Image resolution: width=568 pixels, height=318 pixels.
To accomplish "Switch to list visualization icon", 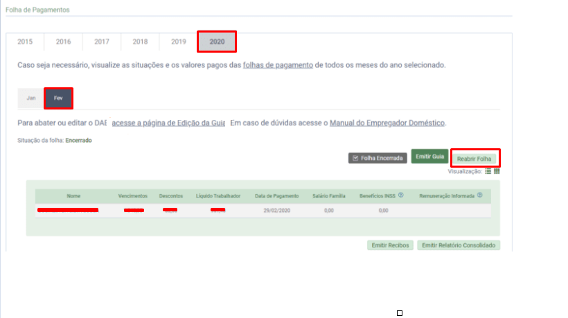I will 488,171.
